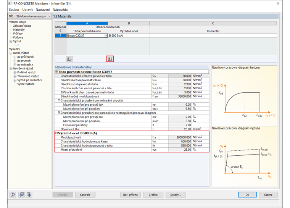The width and height of the screenshot is (290, 208).
Task: Select Podpory in the navigator tree
Action: tap(18, 37)
